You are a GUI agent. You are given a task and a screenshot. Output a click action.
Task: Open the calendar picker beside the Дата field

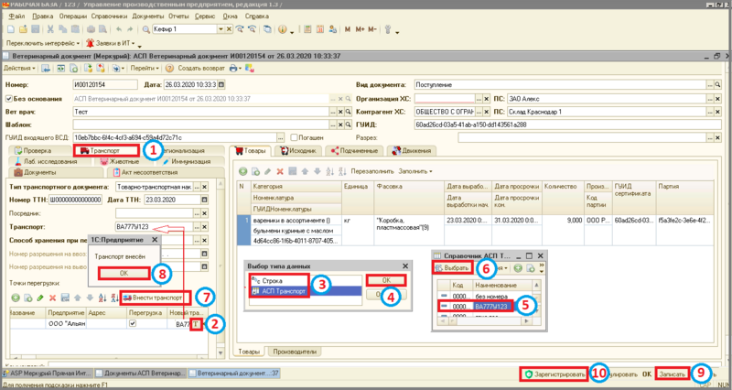(220, 85)
